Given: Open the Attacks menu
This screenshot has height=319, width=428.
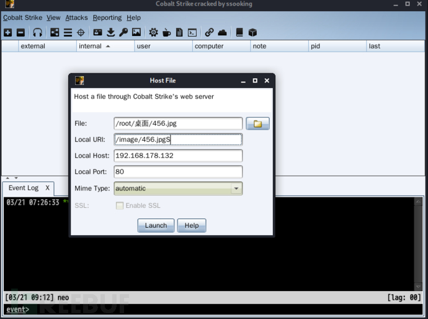Looking at the screenshot, I should tap(76, 18).
